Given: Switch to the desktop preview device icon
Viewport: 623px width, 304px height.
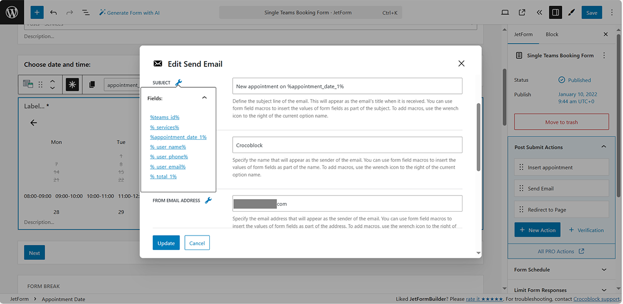Looking at the screenshot, I should point(505,12).
